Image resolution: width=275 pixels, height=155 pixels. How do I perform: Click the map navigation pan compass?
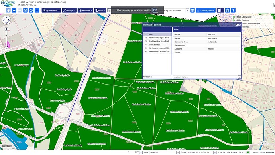(6, 20)
